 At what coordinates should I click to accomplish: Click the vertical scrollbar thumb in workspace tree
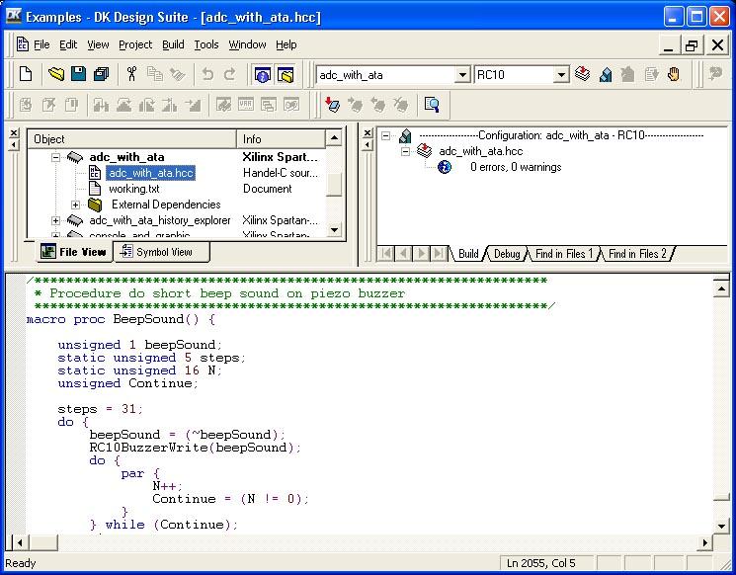coord(334,184)
